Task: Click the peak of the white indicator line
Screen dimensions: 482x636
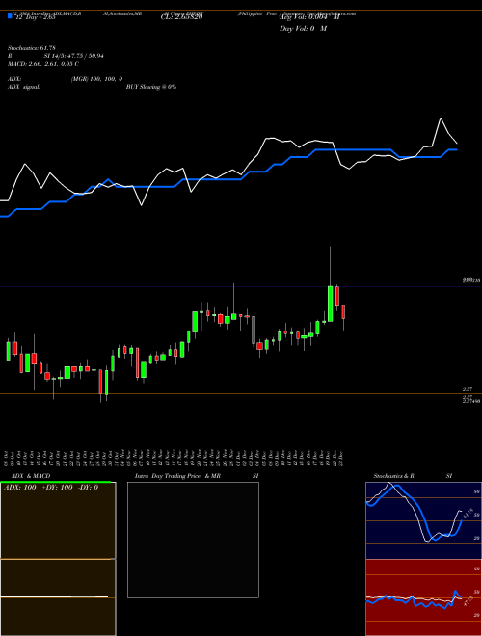Action: click(441, 118)
